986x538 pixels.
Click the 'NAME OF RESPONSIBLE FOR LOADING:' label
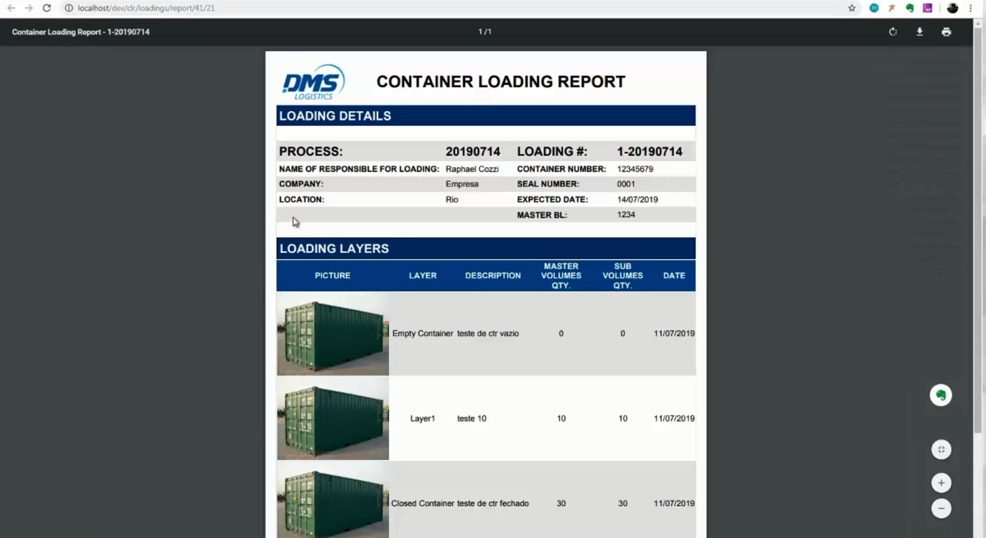click(x=359, y=169)
